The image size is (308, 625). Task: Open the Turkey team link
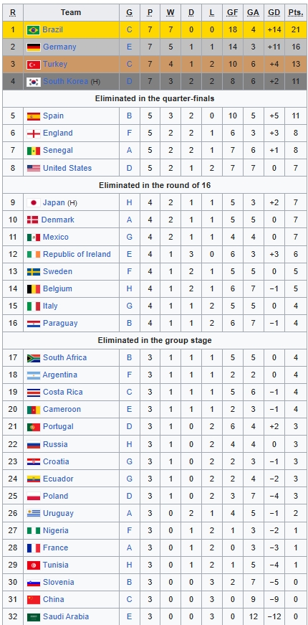pos(55,64)
